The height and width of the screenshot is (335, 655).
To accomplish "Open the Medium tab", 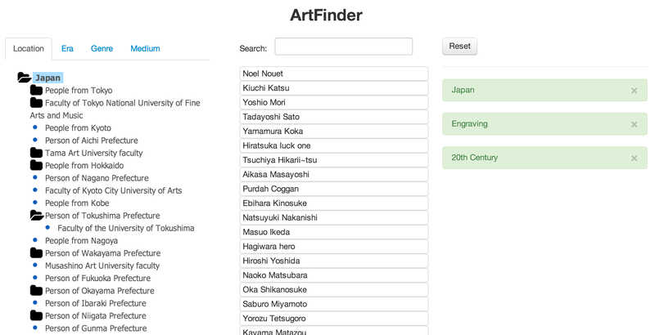I will click(x=145, y=48).
